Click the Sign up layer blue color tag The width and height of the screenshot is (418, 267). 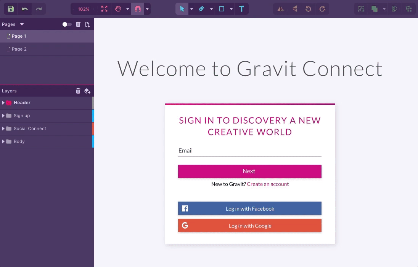pos(93,116)
